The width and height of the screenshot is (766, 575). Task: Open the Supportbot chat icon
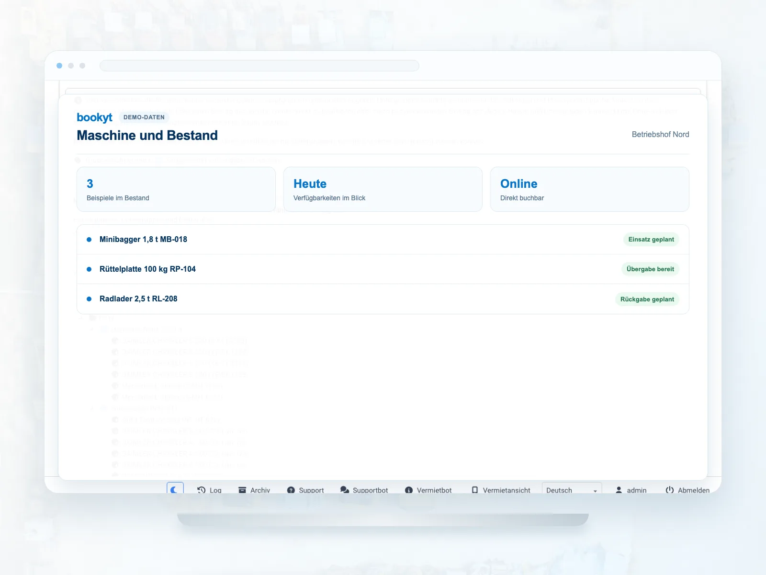pyautogui.click(x=345, y=490)
